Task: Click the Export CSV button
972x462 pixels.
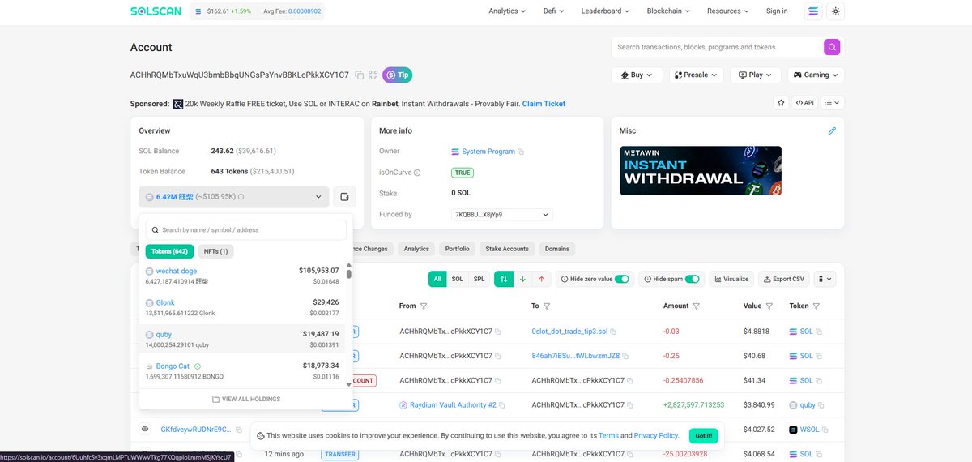Action: click(x=783, y=279)
